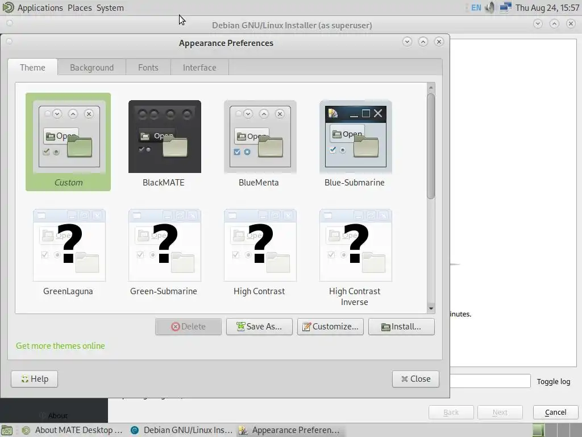Maximize the Appearance Preferences window

(x=423, y=42)
